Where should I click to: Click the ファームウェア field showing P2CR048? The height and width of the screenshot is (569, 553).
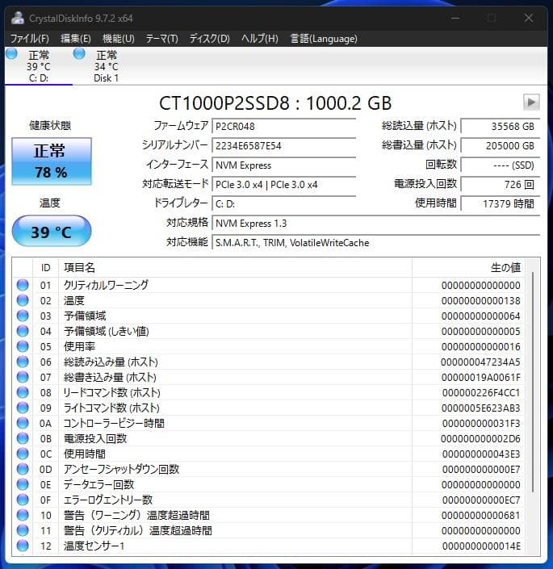click(283, 126)
